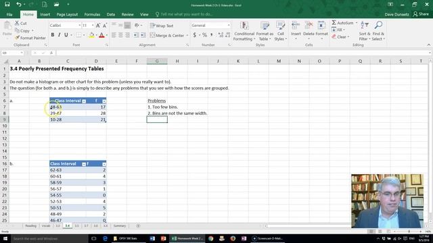Image resolution: width=433 pixels, height=243 pixels.
Task: Click the Save icon in the title bar
Action: coord(7,5)
